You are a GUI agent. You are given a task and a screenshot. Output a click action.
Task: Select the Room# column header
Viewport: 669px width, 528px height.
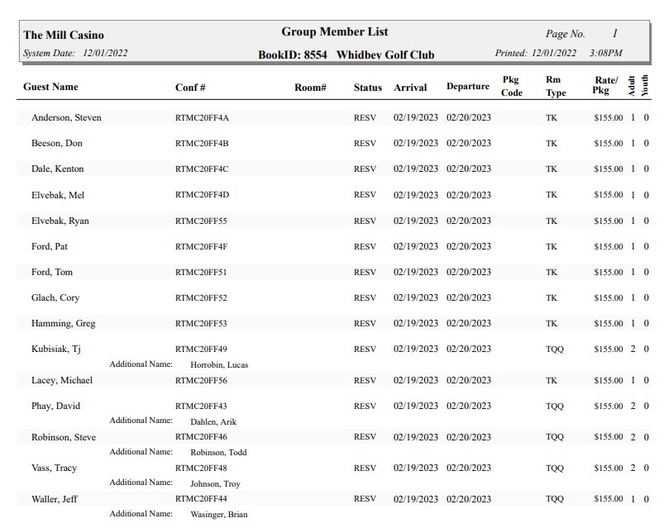coord(310,88)
